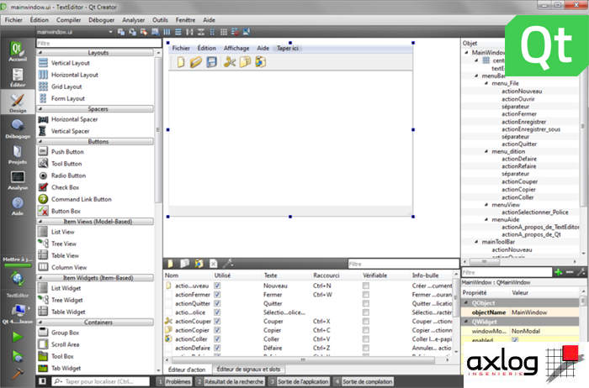Open Résultat de la recherche pane

pyautogui.click(x=230, y=381)
